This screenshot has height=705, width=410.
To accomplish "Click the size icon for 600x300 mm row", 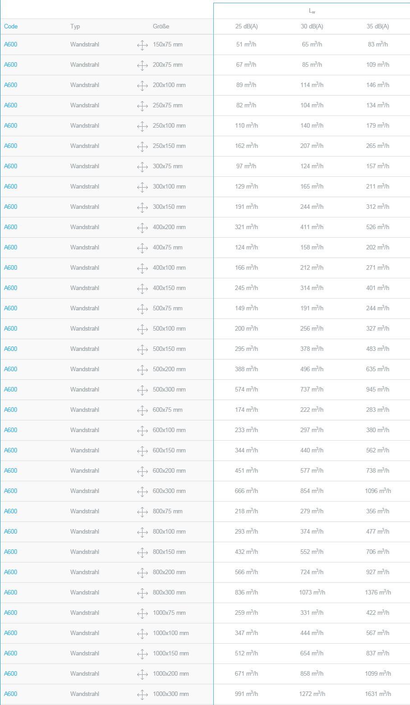I will pos(143,492).
